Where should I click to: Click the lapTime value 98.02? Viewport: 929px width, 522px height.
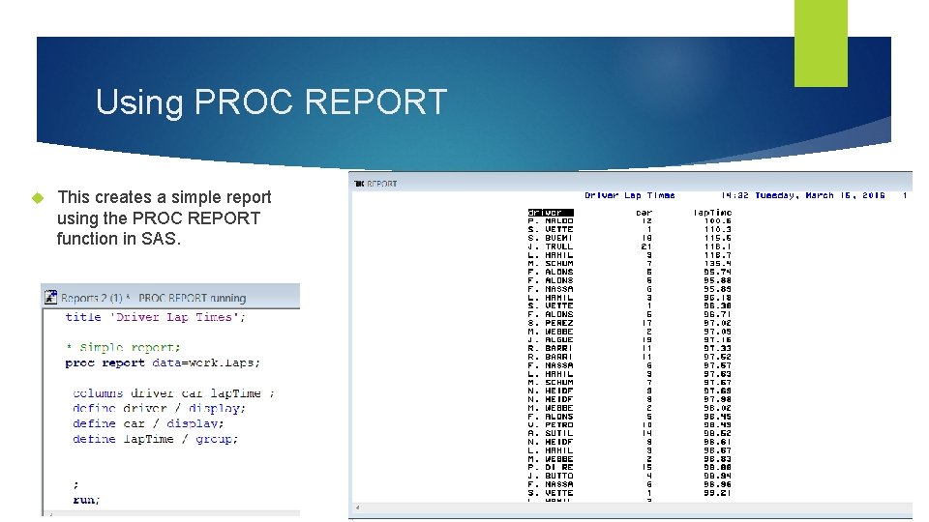click(x=717, y=408)
